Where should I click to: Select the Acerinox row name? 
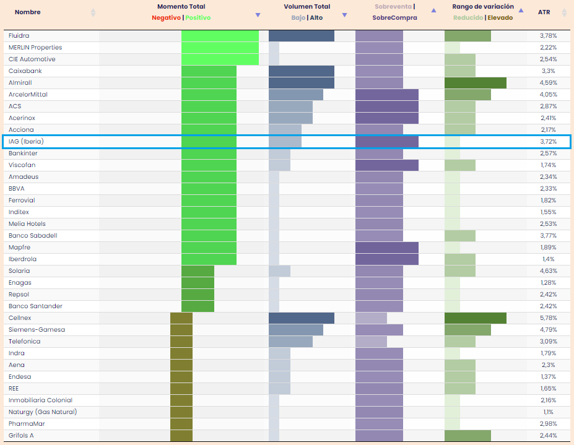pyautogui.click(x=22, y=118)
